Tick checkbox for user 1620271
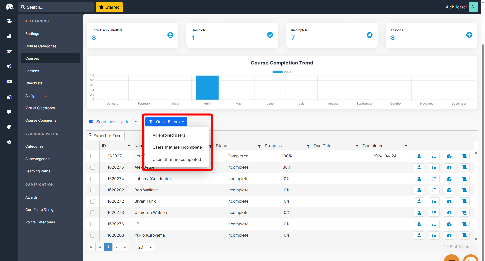Screen dimensions: 485x261 93,156
